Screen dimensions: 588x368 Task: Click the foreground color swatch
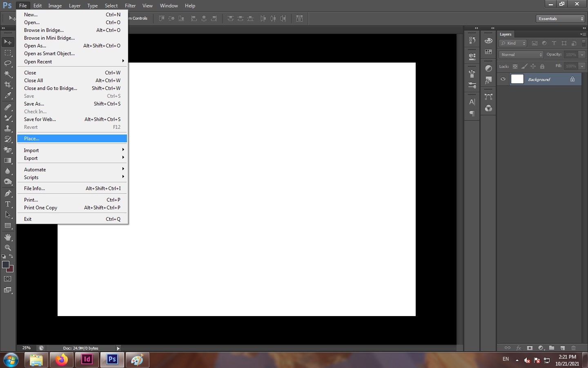pos(6,265)
